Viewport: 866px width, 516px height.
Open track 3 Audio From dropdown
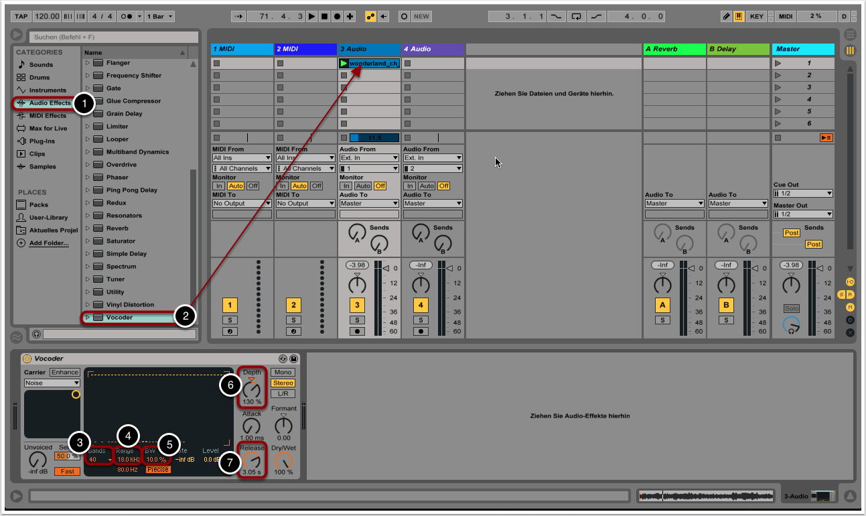tap(369, 158)
